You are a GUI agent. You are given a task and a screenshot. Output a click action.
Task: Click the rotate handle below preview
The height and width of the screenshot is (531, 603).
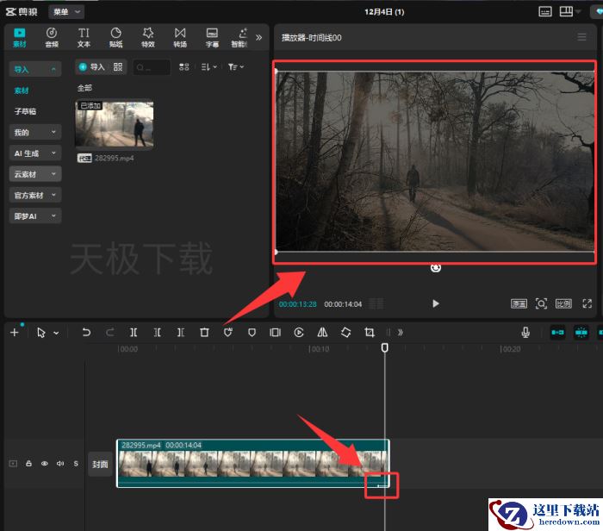click(435, 267)
